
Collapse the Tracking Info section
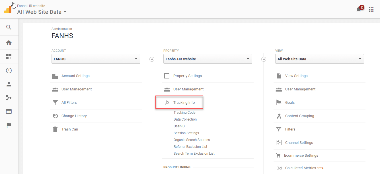(x=184, y=102)
